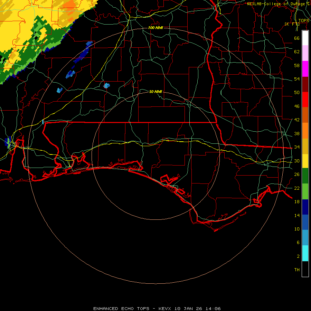Click the 30 scale label

tap(297, 161)
